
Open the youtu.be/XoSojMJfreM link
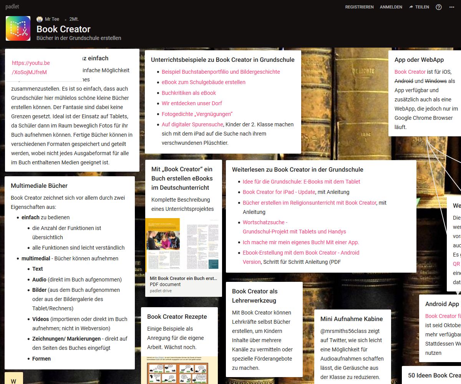(x=31, y=68)
